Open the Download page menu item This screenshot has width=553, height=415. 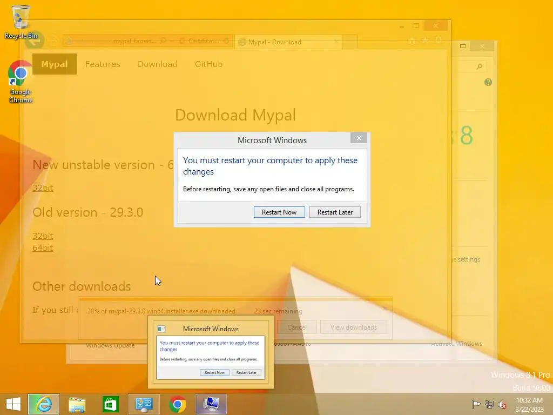[x=157, y=64]
